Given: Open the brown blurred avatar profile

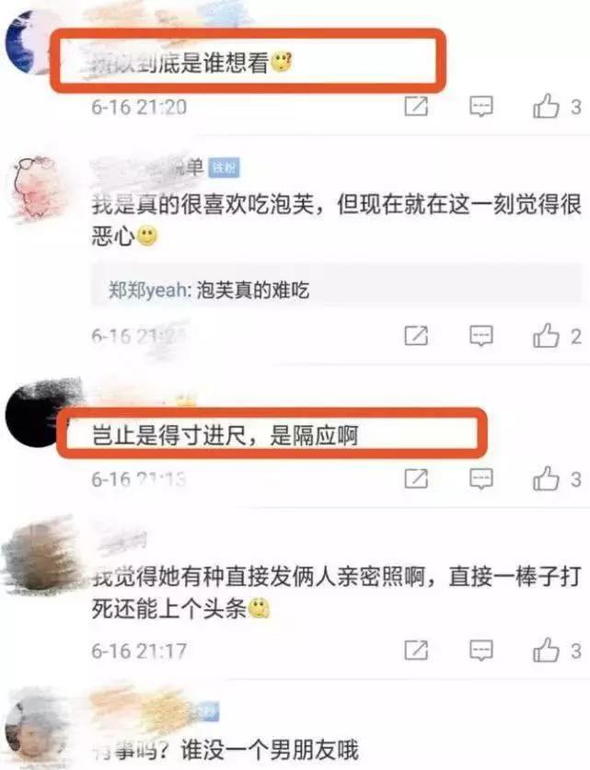Looking at the screenshot, I should 41,557.
